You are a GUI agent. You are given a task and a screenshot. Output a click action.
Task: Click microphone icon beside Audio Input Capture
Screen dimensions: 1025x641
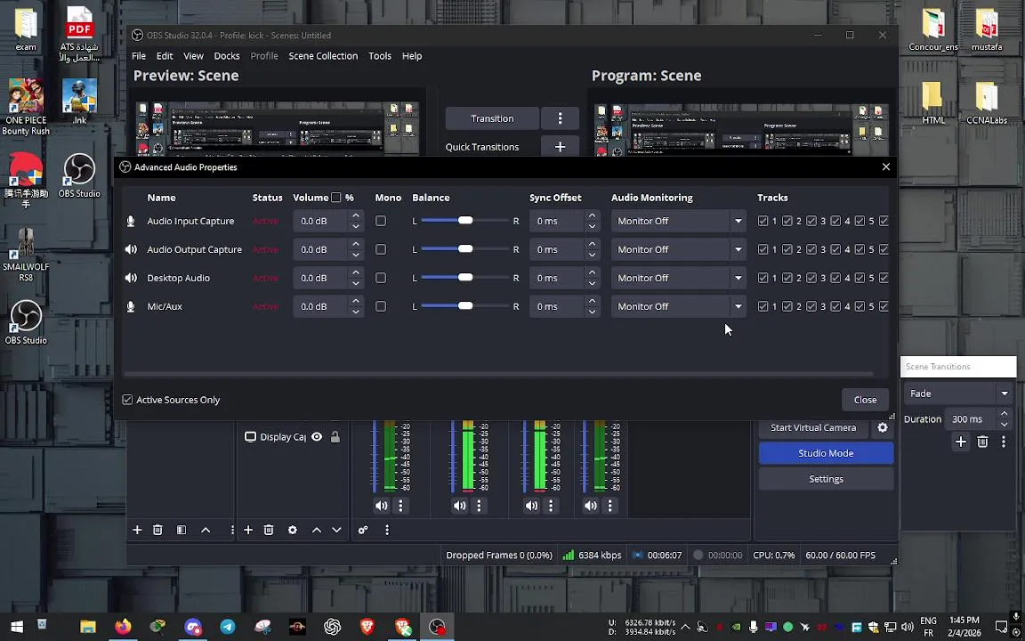pos(131,221)
